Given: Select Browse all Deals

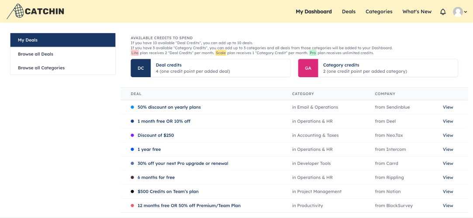Looking at the screenshot, I should click(x=63, y=54).
